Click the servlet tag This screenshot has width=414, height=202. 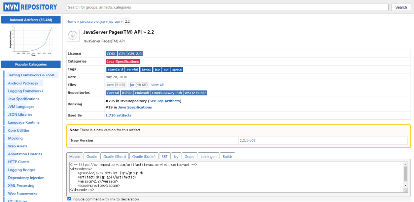point(132,69)
